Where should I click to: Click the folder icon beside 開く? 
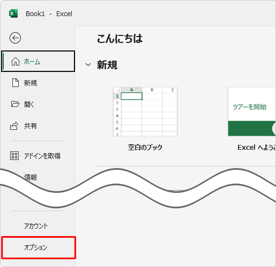15,104
